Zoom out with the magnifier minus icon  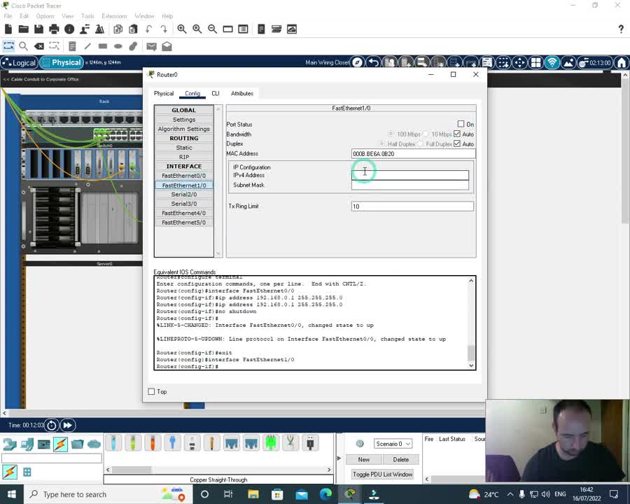212,29
